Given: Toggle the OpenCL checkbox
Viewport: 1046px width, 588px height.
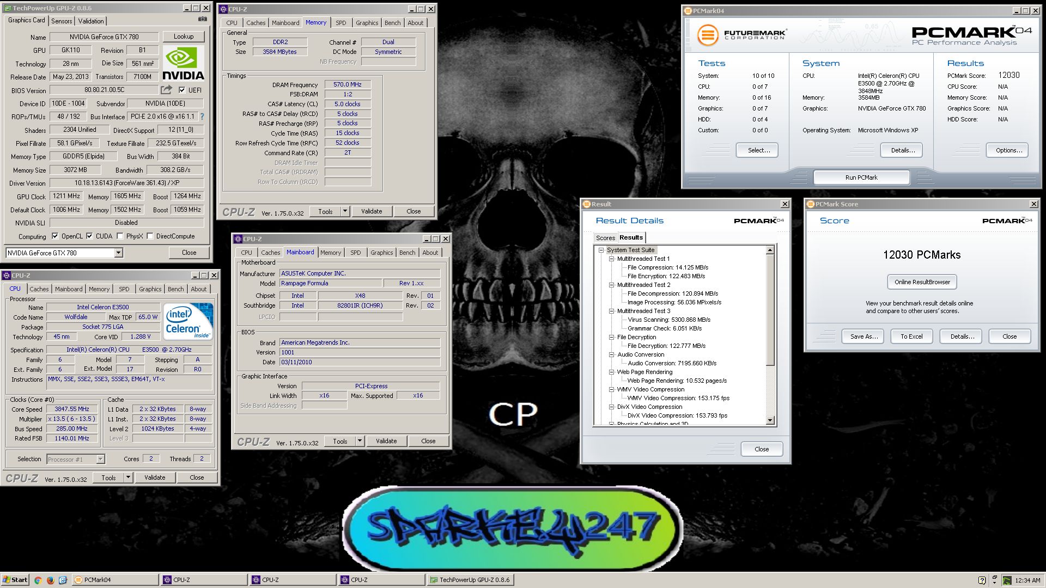Looking at the screenshot, I should (x=55, y=236).
